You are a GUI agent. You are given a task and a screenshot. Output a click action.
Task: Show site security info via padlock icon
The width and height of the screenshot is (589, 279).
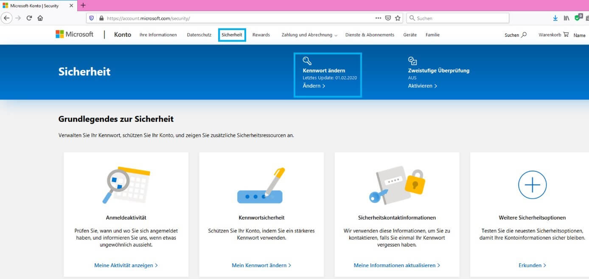[x=101, y=18]
